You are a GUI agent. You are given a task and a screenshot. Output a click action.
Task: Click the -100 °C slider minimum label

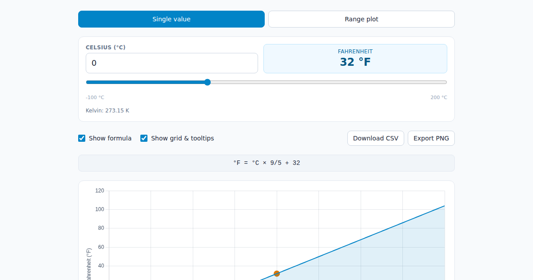click(95, 97)
